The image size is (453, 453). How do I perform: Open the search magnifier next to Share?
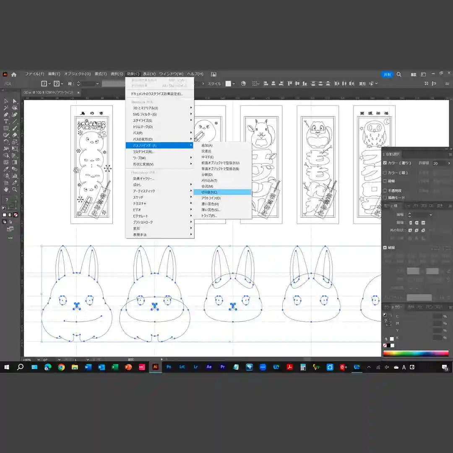pyautogui.click(x=399, y=74)
